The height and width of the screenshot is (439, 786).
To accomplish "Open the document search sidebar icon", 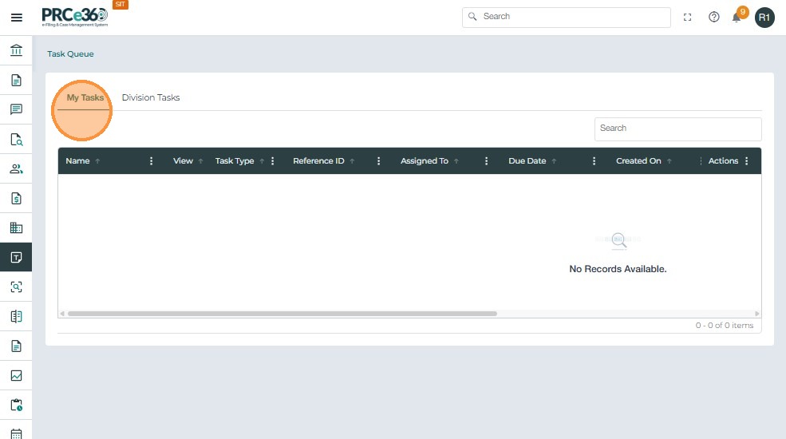I will tap(16, 140).
